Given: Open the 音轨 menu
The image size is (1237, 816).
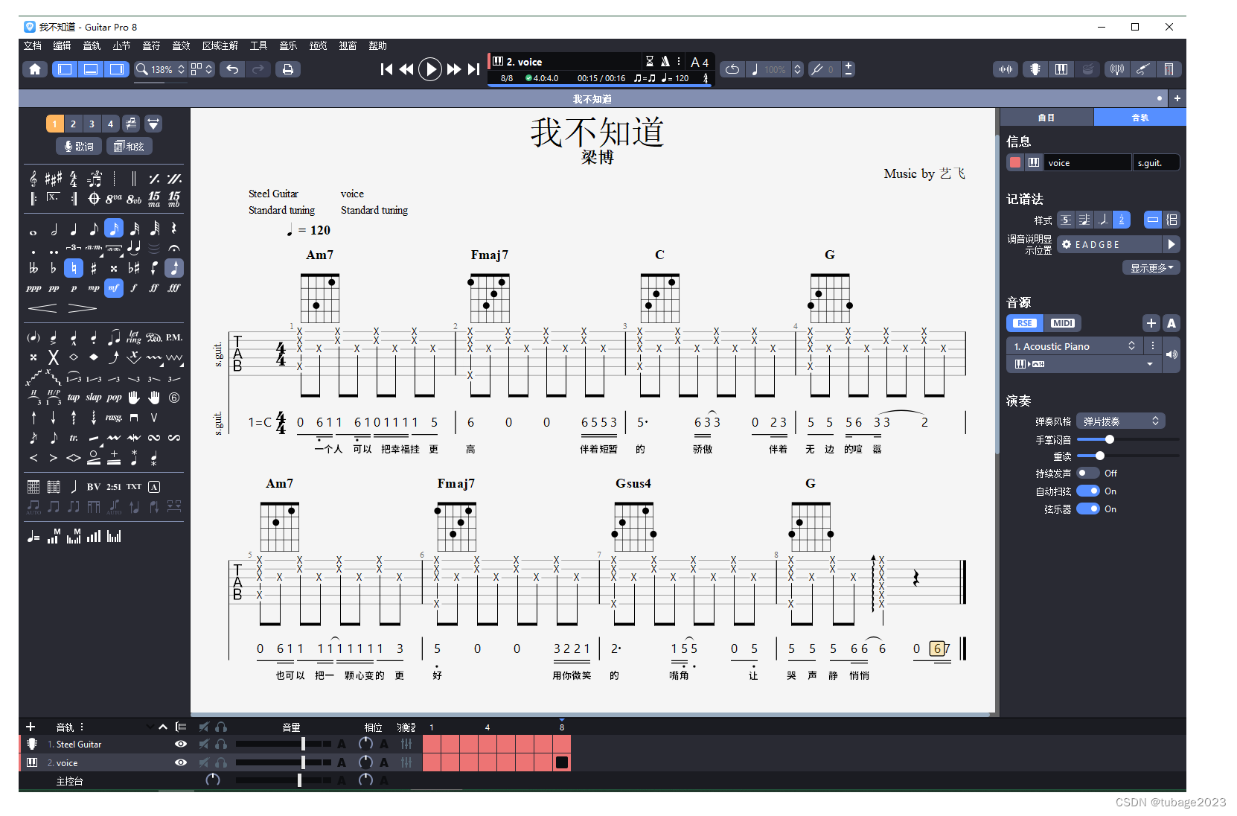Looking at the screenshot, I should 92,45.
